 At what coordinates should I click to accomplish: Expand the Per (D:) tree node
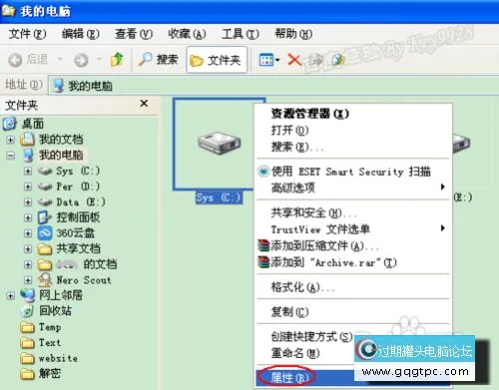coord(28,187)
